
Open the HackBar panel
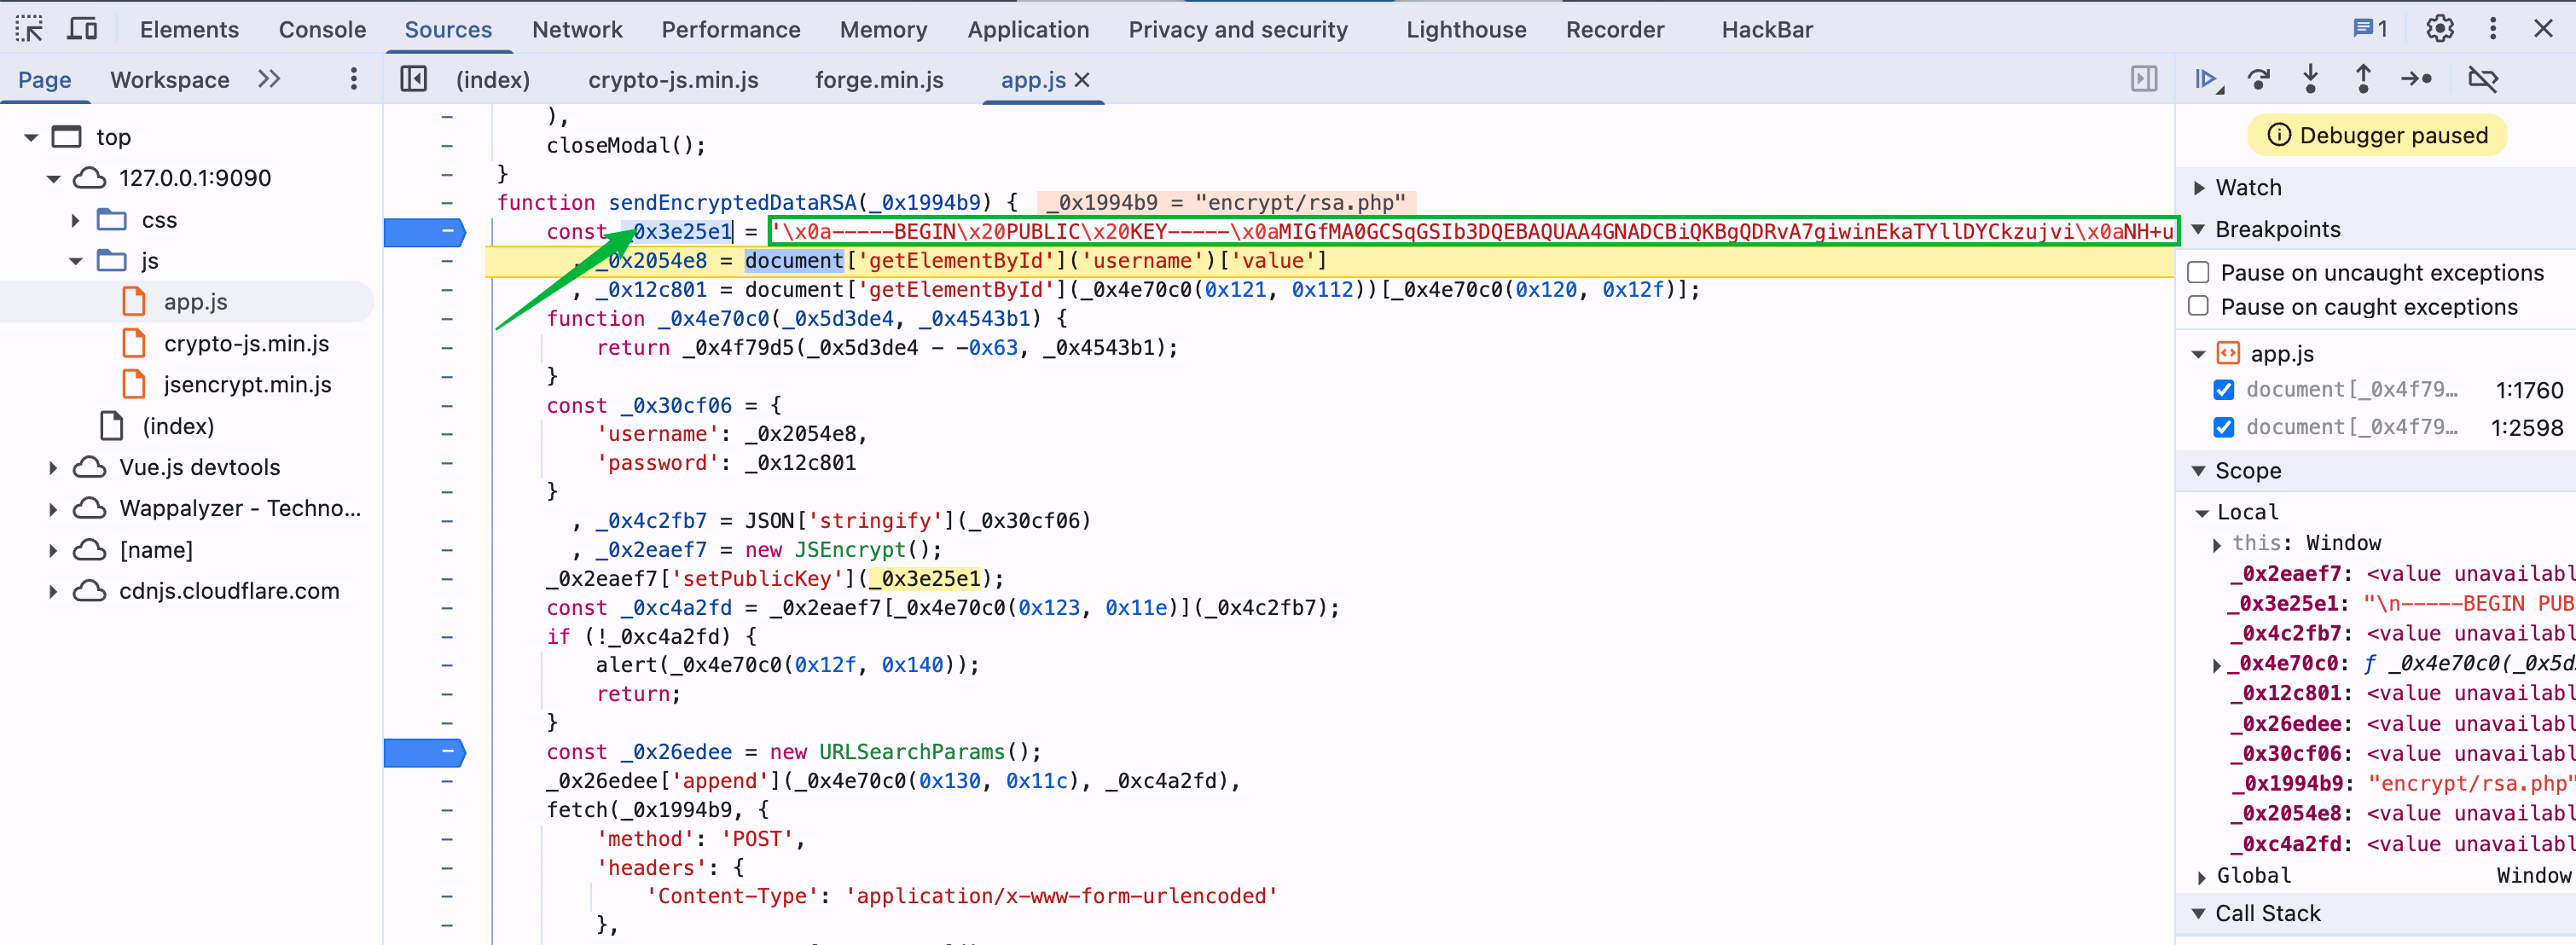coord(1767,30)
